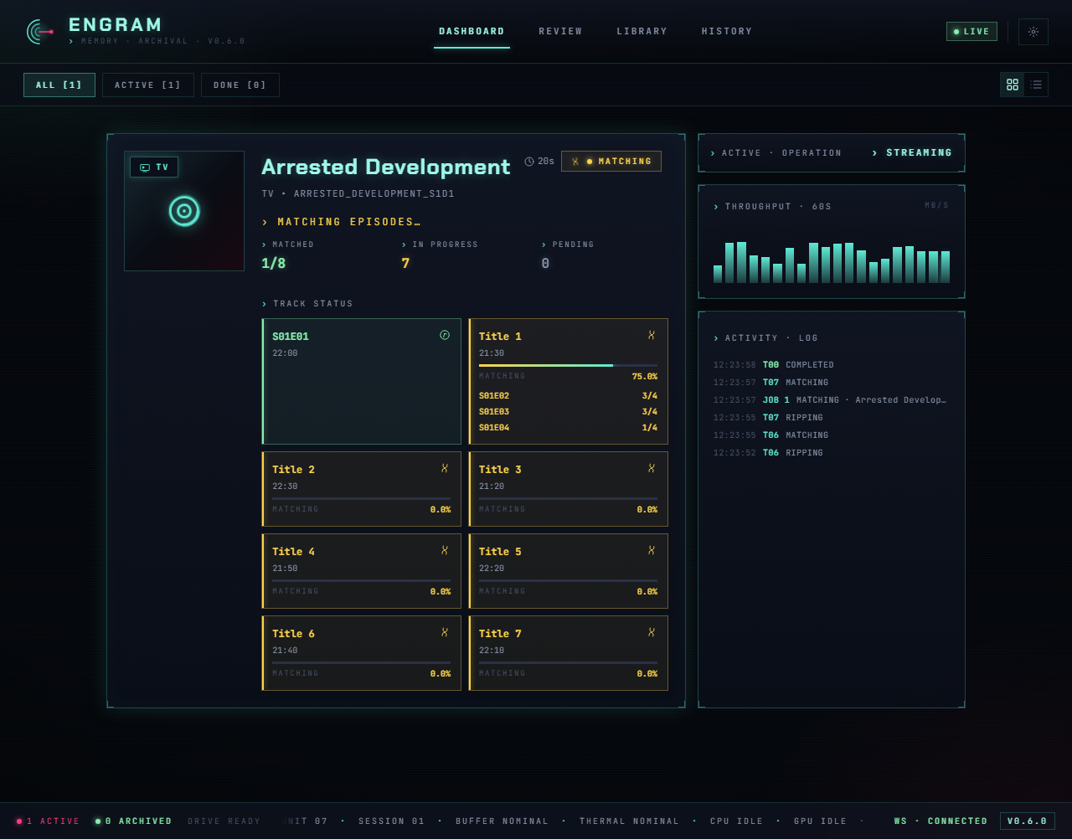Expand the Track Status section
1072x839 pixels.
(307, 304)
